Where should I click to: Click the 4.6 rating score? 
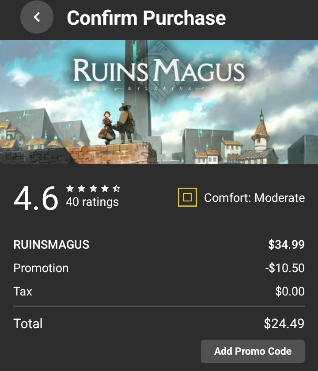point(36,198)
